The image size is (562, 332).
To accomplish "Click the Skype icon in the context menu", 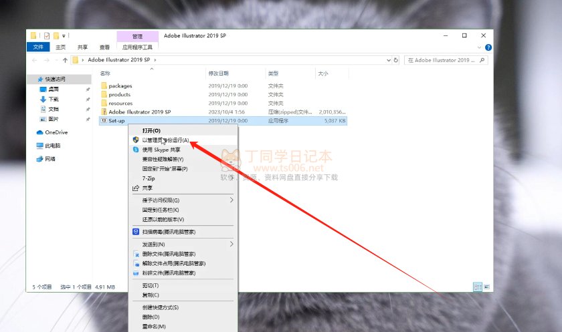I will [x=135, y=150].
